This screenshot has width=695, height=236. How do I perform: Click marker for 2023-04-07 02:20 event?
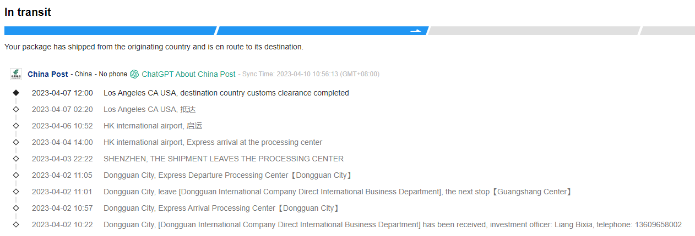coord(16,109)
